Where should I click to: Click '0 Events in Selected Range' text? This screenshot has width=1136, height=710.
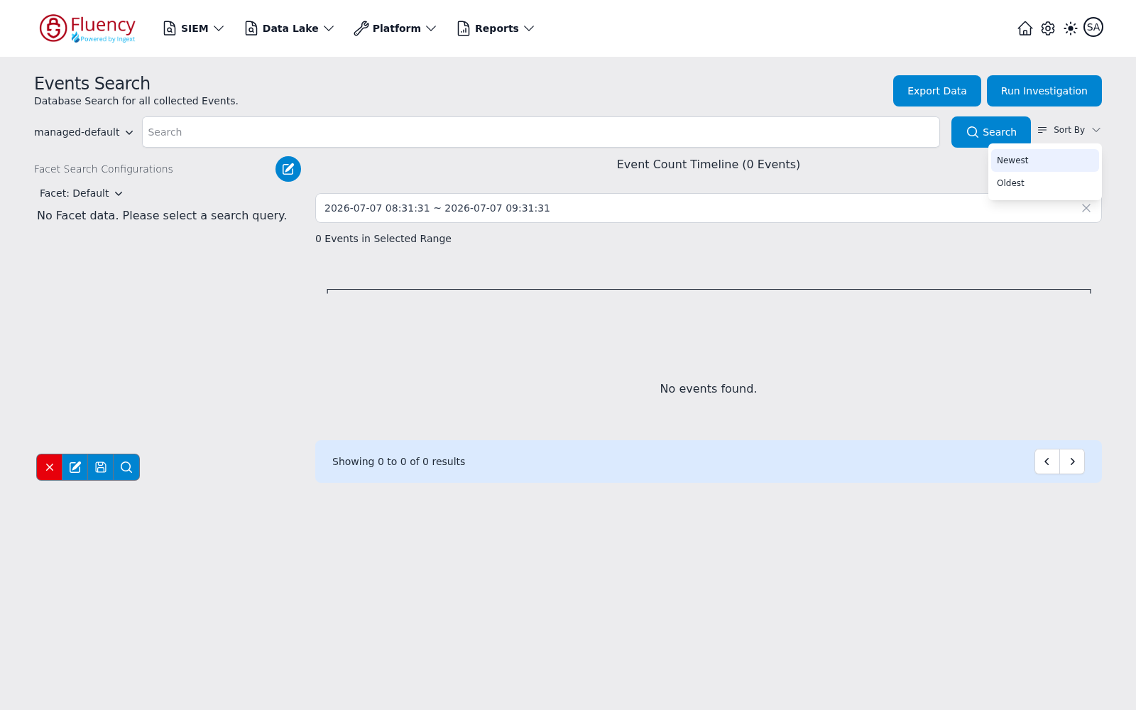point(383,239)
